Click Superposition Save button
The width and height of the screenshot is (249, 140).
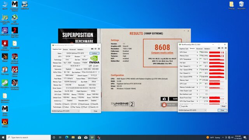(x=173, y=99)
